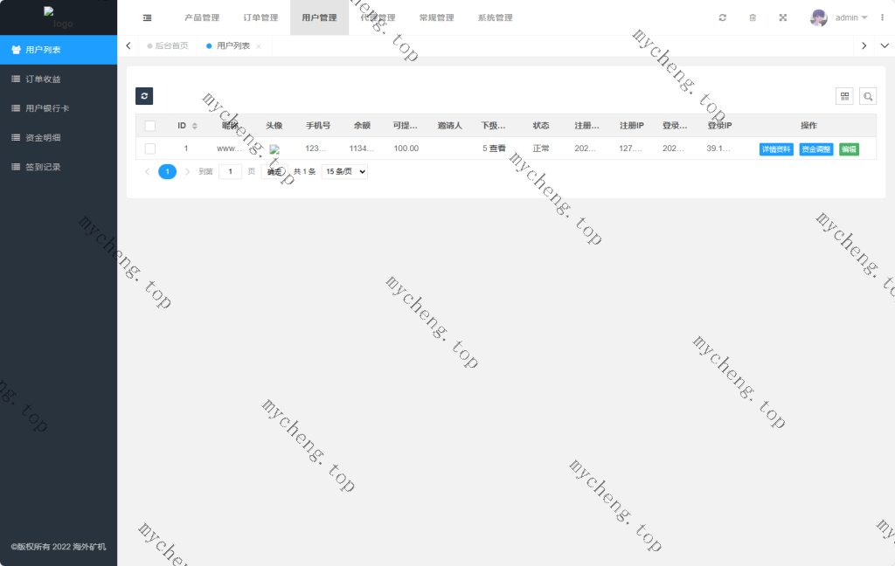The height and width of the screenshot is (566, 895).
Task: Click the refresh icon in the top header
Action: [x=723, y=17]
